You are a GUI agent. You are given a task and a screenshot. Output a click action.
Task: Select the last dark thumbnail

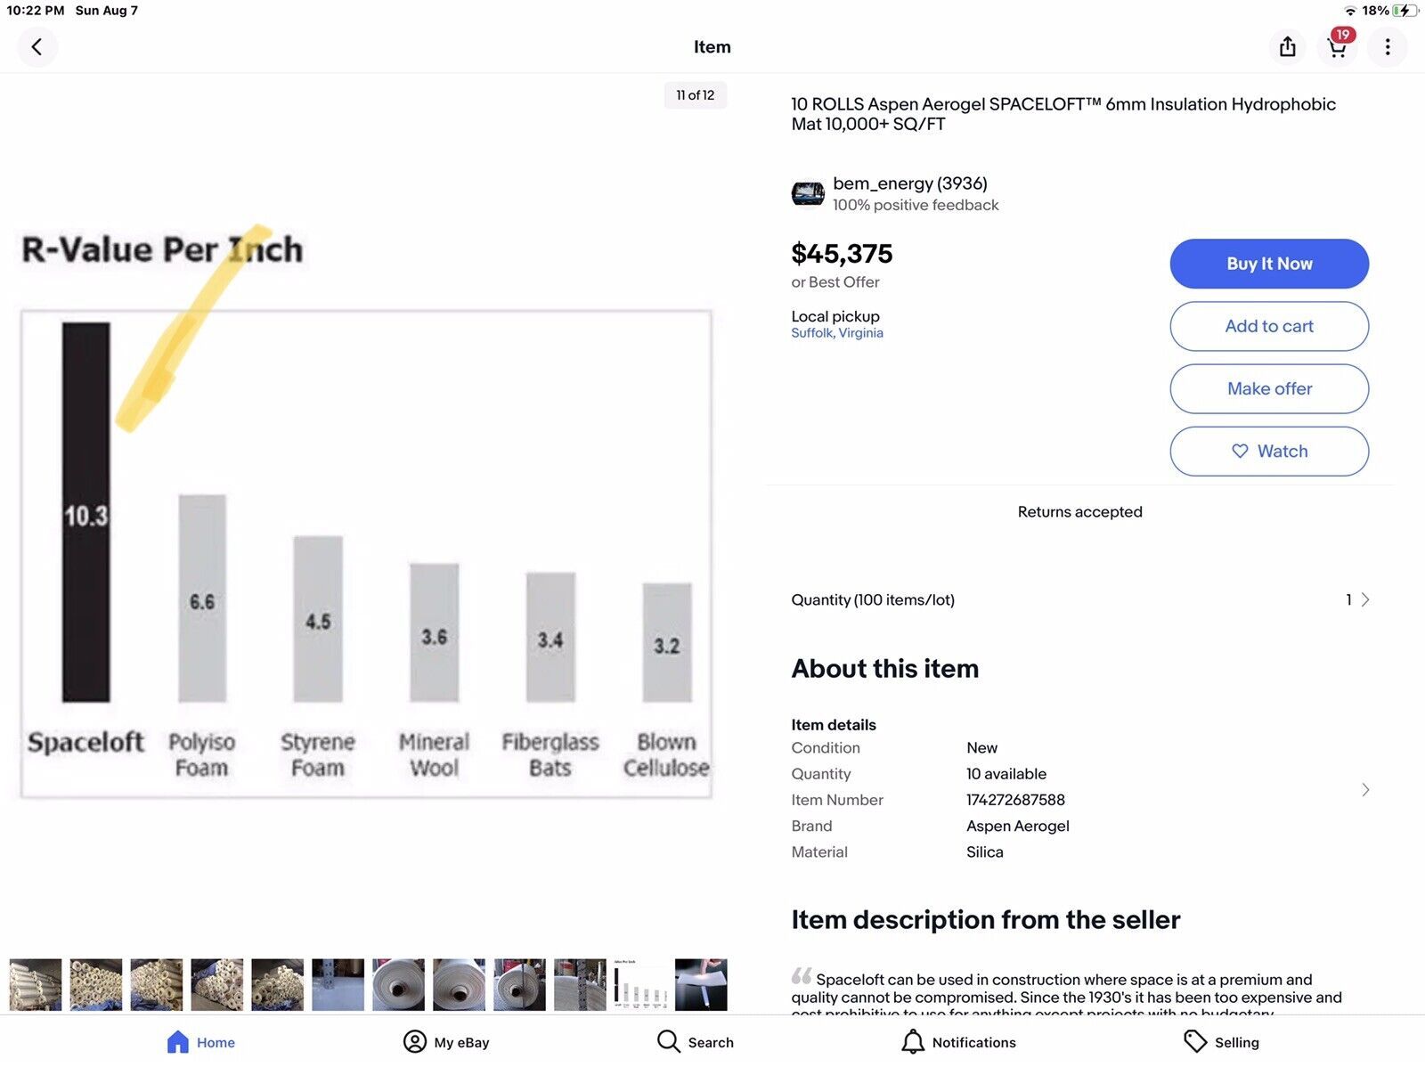point(702,984)
